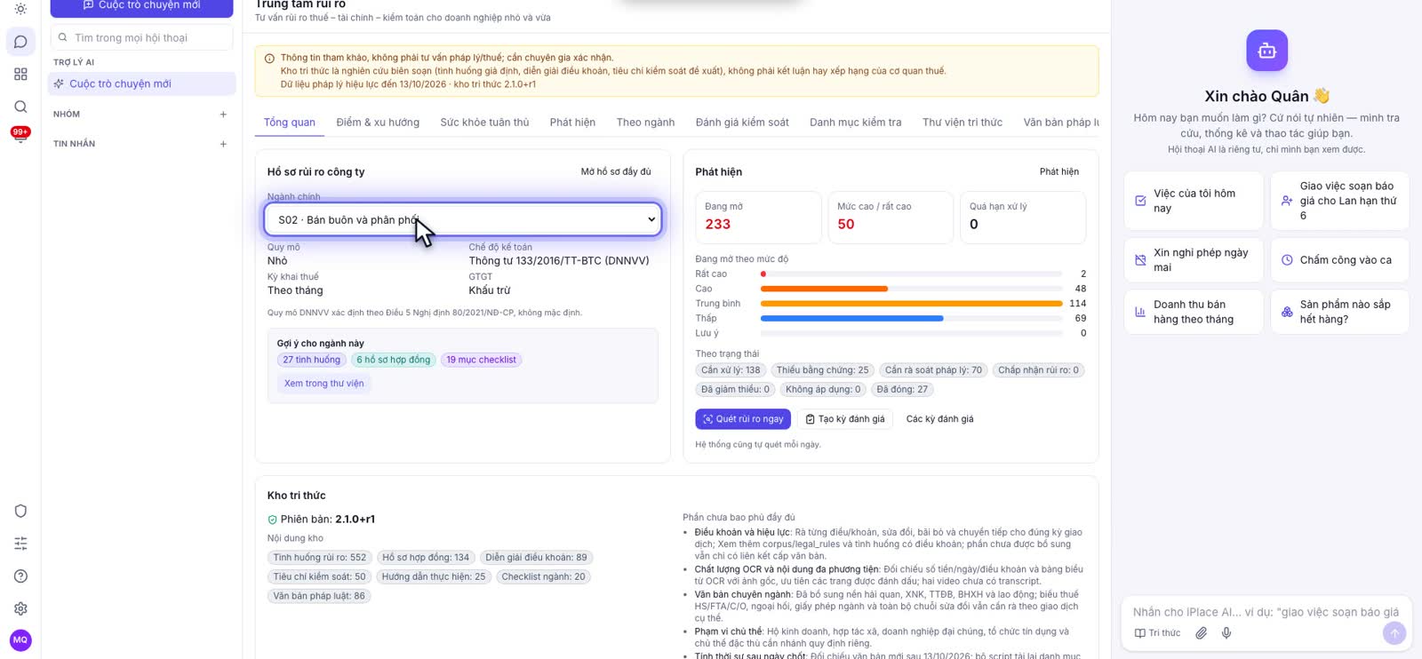The height and width of the screenshot is (659, 1422).
Task: Open notifications with the 99+ badge
Action: [x=20, y=134]
